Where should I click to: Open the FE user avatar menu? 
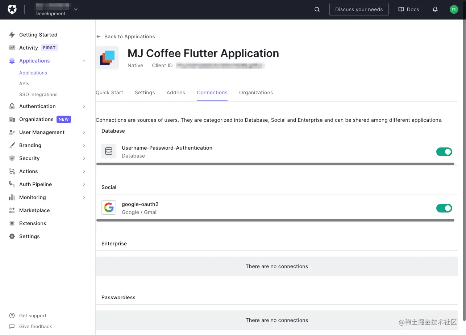pos(454,10)
